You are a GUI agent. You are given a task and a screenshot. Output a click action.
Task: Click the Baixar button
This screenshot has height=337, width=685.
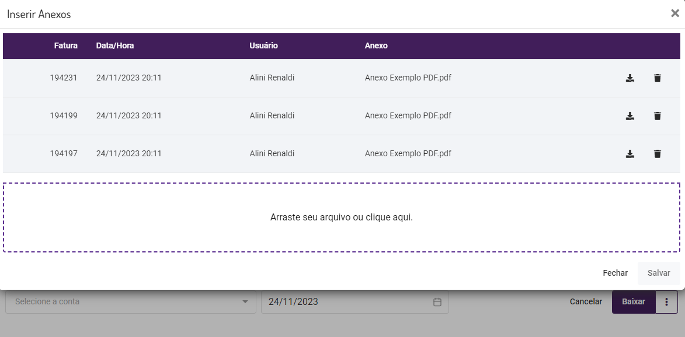click(x=634, y=302)
